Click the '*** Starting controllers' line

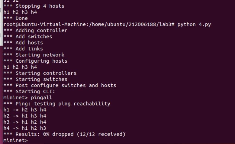(40, 73)
